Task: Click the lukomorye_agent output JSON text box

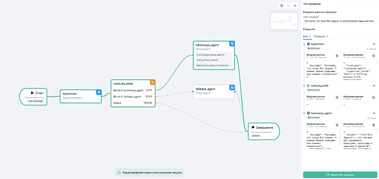Action: point(359,139)
